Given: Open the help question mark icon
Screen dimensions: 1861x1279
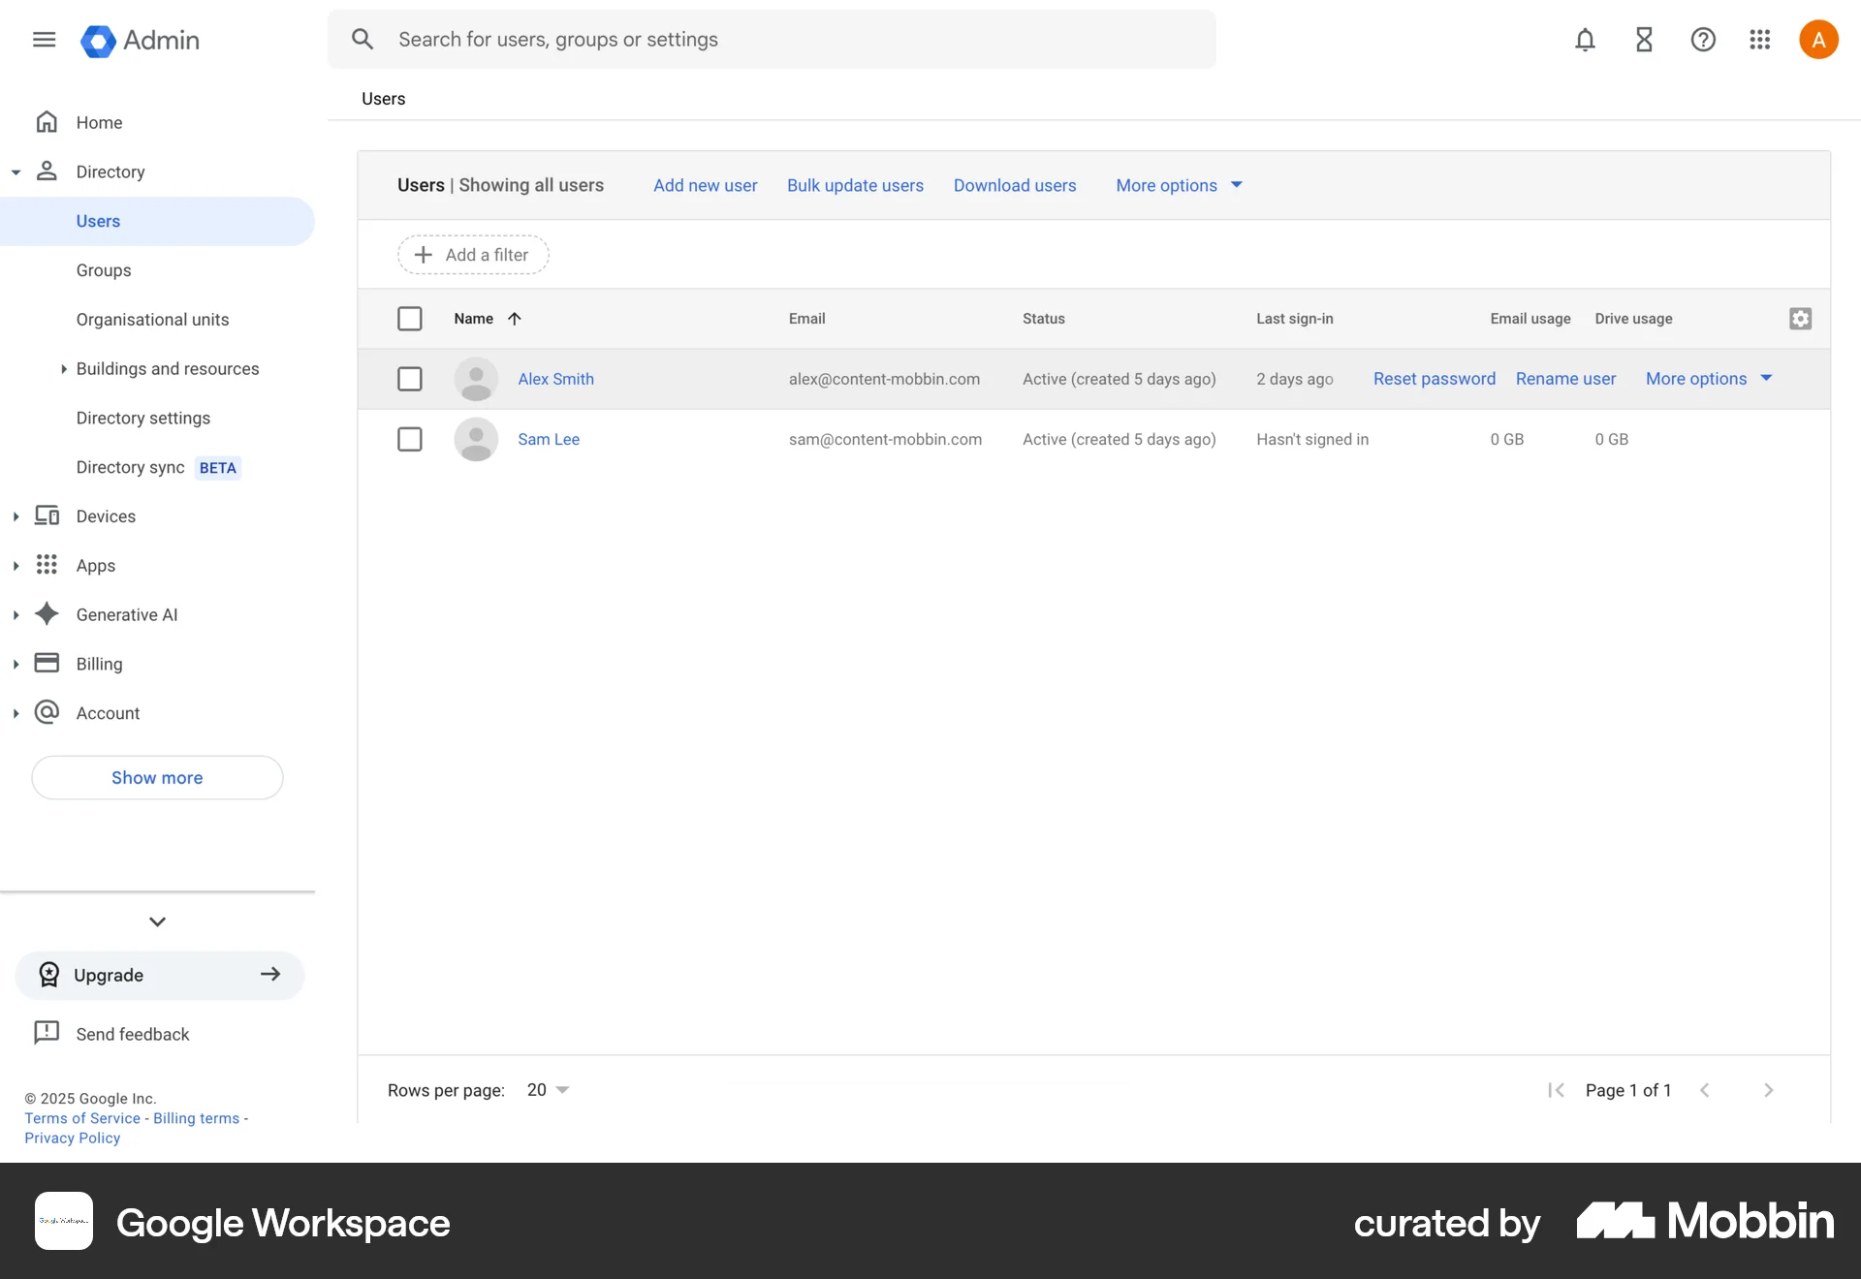Looking at the screenshot, I should point(1703,40).
